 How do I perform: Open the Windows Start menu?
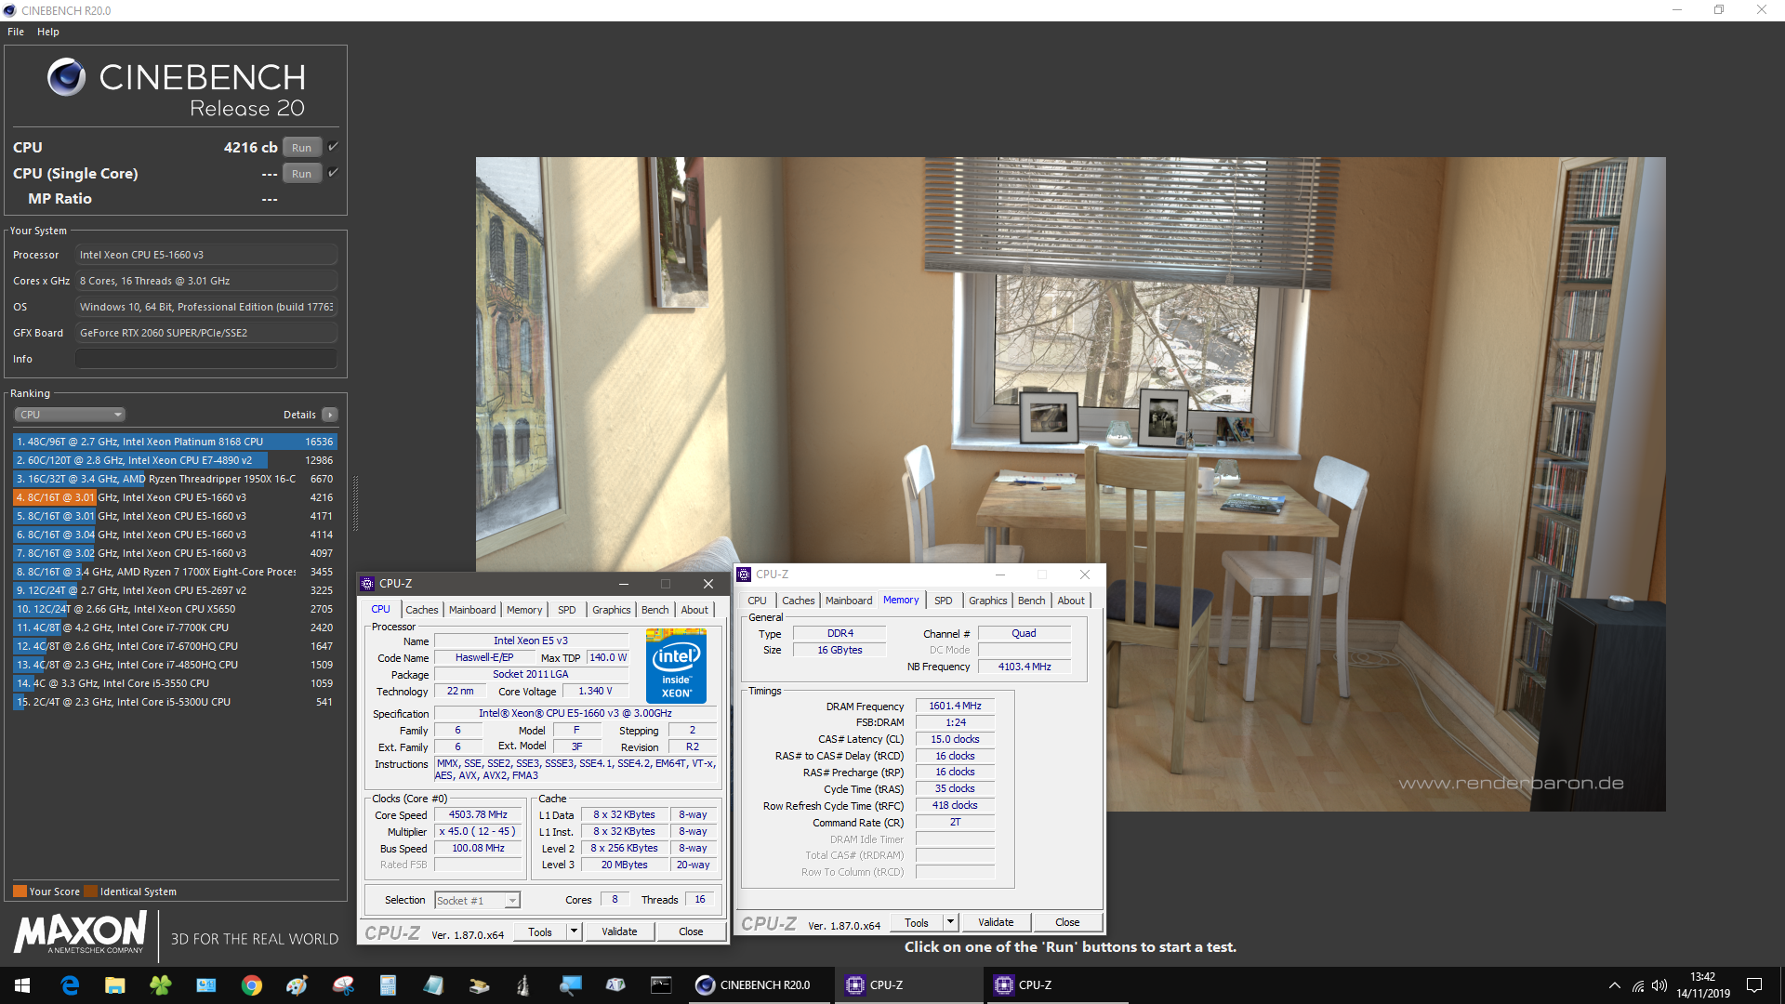click(x=22, y=985)
